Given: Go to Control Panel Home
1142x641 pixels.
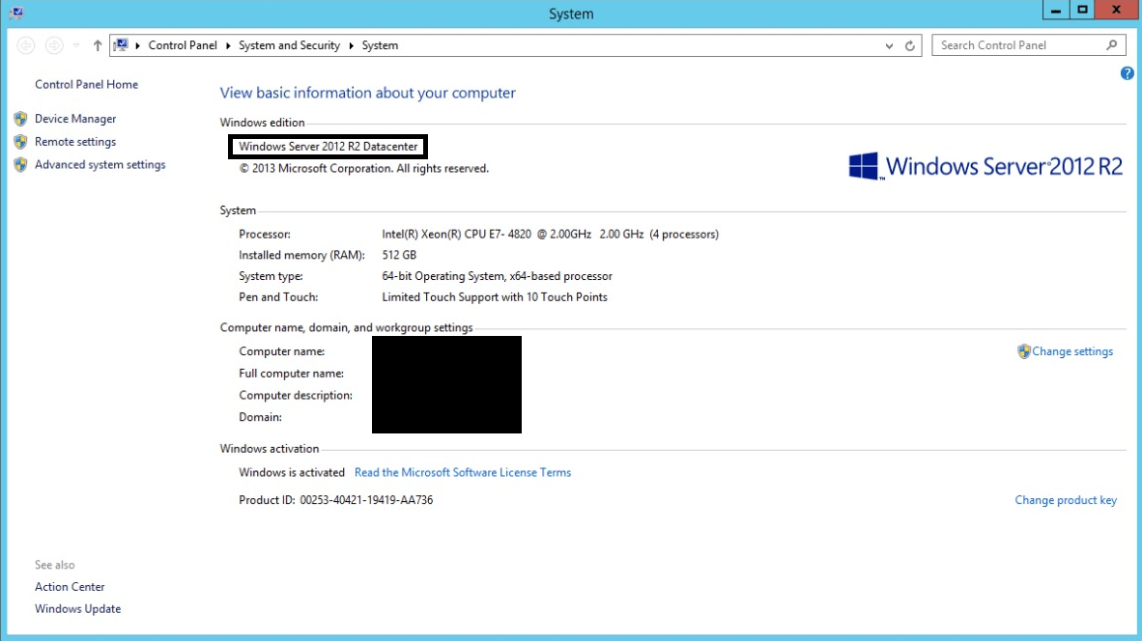Looking at the screenshot, I should 87,84.
